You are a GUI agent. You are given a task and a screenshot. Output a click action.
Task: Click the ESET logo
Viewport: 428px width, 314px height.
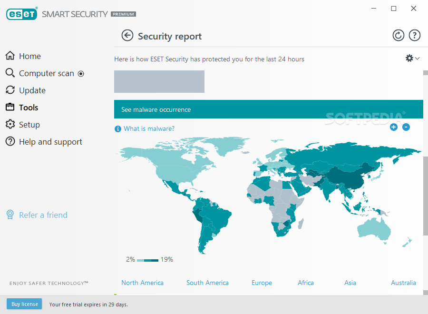click(21, 14)
